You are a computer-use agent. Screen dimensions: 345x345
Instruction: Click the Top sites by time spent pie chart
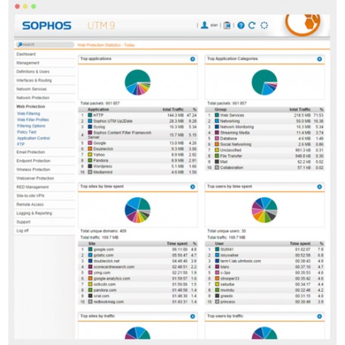(137, 210)
